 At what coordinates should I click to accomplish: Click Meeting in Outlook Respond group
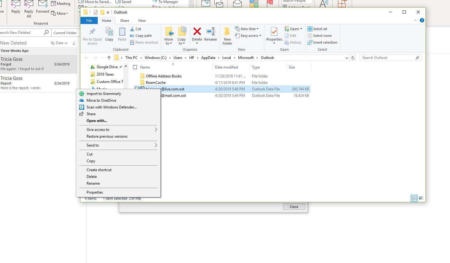[61, 4]
